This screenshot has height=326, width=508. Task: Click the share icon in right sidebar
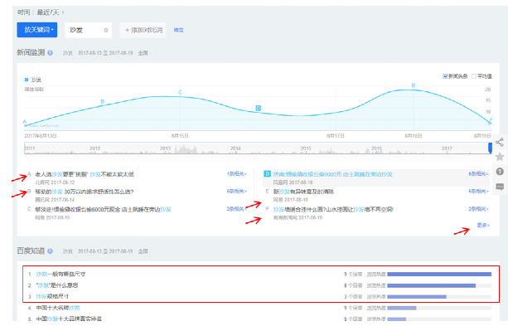click(500, 142)
